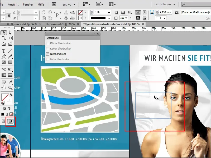Select the Gradient Swatch tool
The height and width of the screenshot is (158, 211).
point(4,75)
